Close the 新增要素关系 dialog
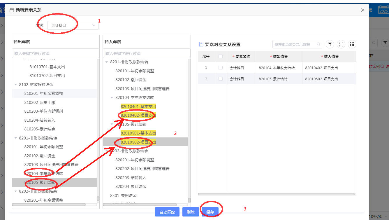The width and height of the screenshot is (389, 220). pos(362,10)
